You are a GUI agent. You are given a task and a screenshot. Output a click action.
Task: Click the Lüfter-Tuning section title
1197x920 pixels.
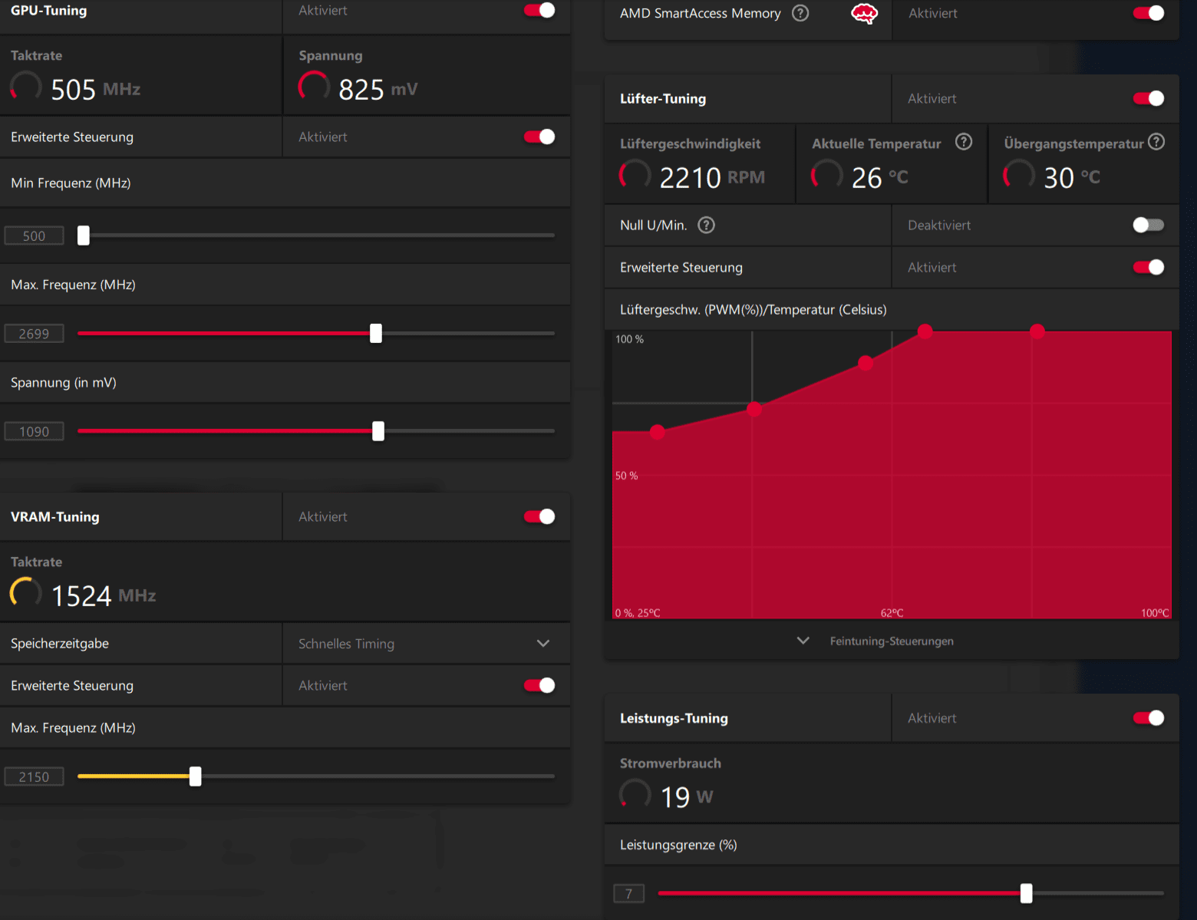[663, 98]
